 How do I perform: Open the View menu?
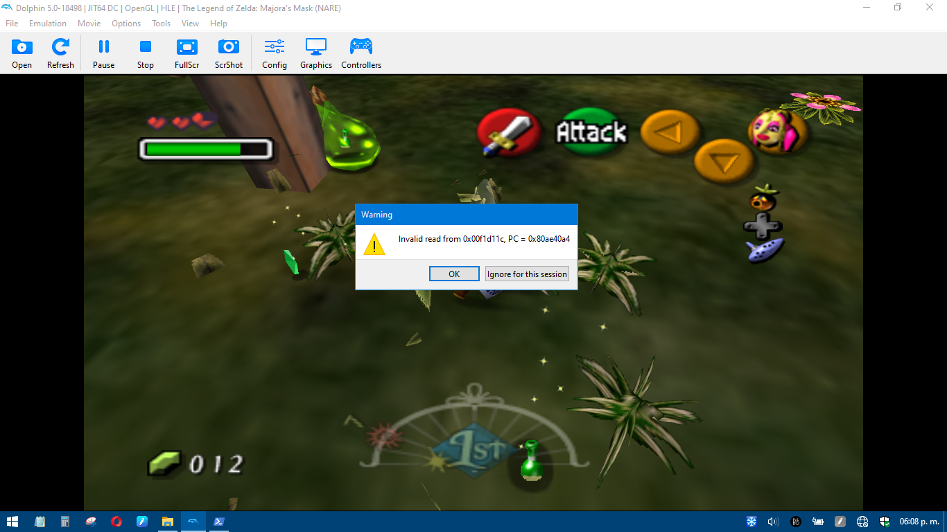click(x=191, y=24)
